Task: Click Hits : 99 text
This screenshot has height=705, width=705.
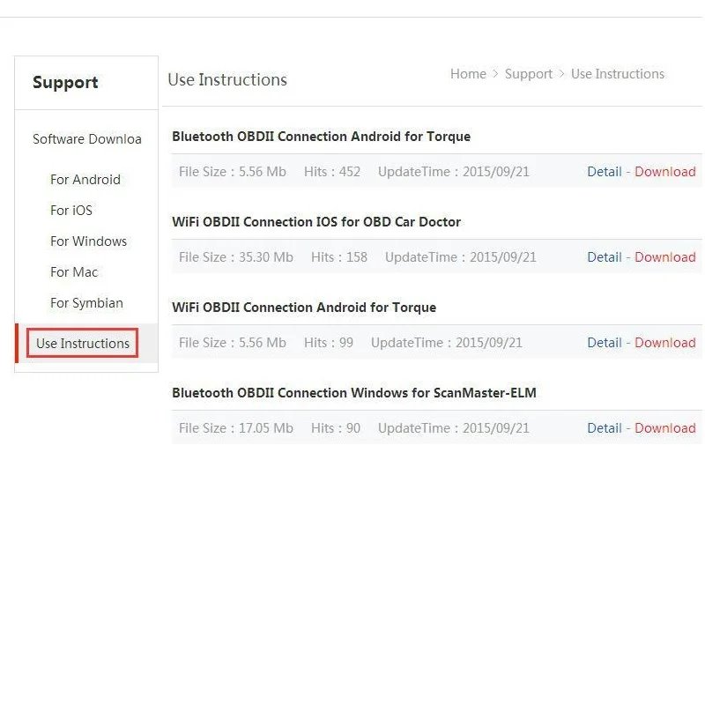Action: [328, 342]
